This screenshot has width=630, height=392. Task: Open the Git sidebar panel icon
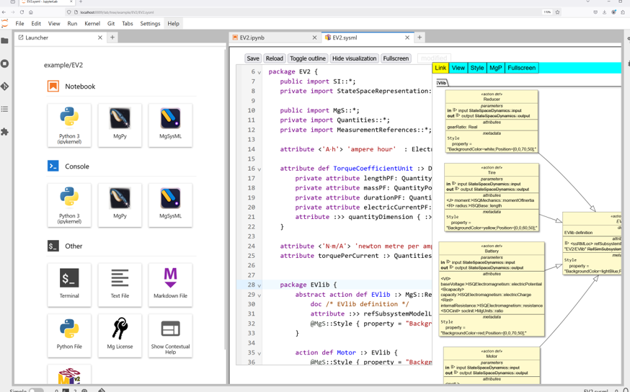[5, 86]
